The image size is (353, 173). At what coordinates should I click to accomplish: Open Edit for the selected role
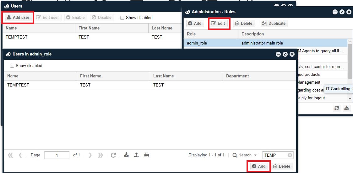coord(218,24)
